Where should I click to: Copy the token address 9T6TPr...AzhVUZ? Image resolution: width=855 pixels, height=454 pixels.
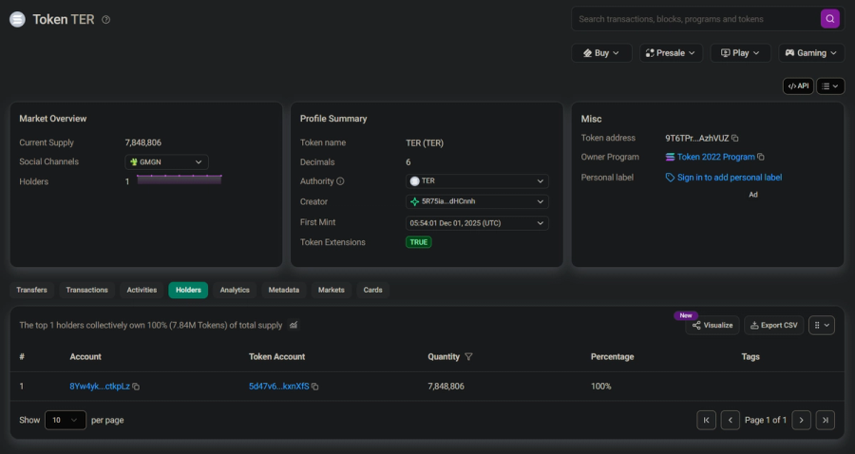tap(735, 139)
